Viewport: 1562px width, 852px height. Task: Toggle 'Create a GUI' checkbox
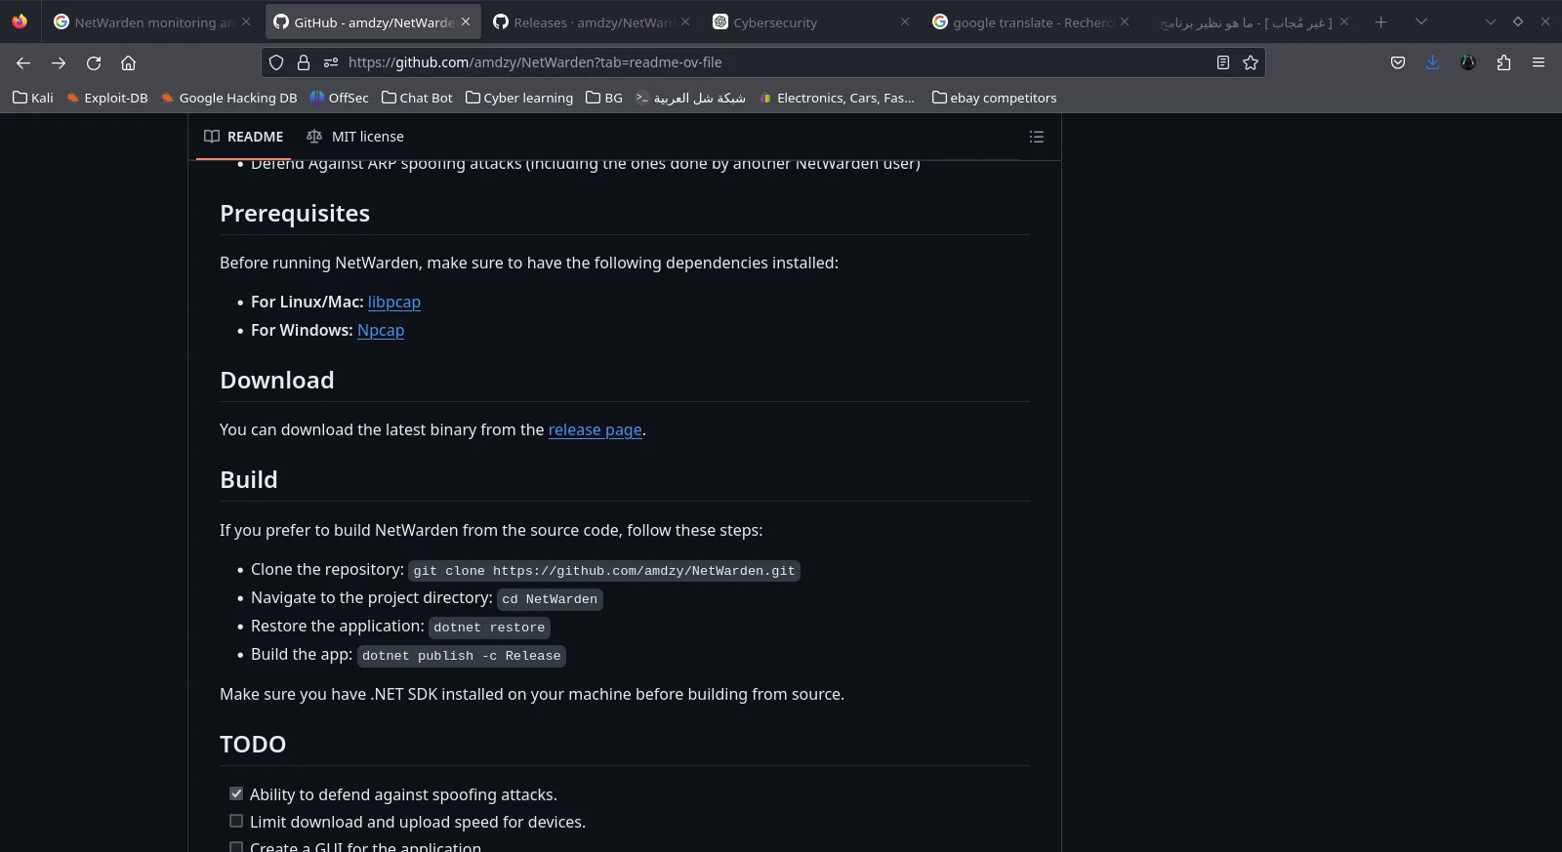tap(236, 847)
